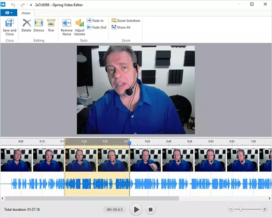Click Show All to view the full timeline

[121, 27]
